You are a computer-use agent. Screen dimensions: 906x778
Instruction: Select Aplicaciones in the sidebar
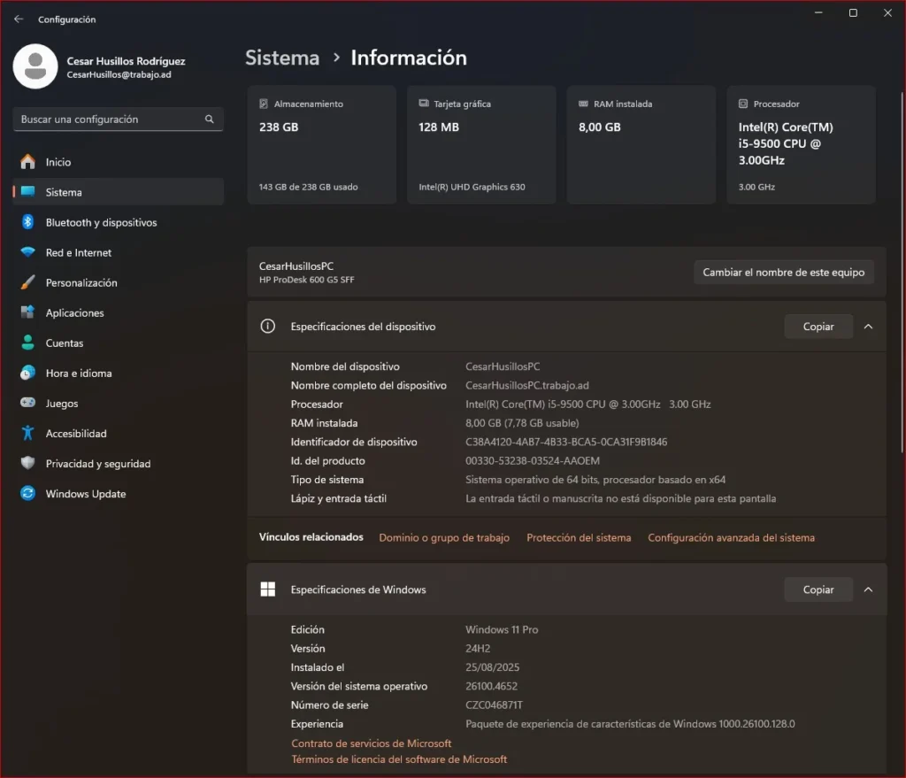[x=118, y=312]
